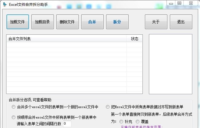Open the 关于 about dialog
This screenshot has width=200, height=128.
point(156,22)
